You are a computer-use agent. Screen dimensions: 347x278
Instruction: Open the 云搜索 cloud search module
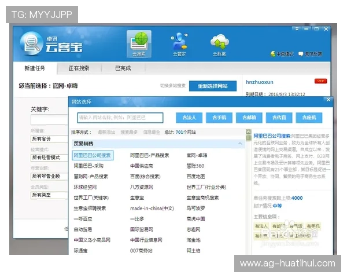[139, 44]
